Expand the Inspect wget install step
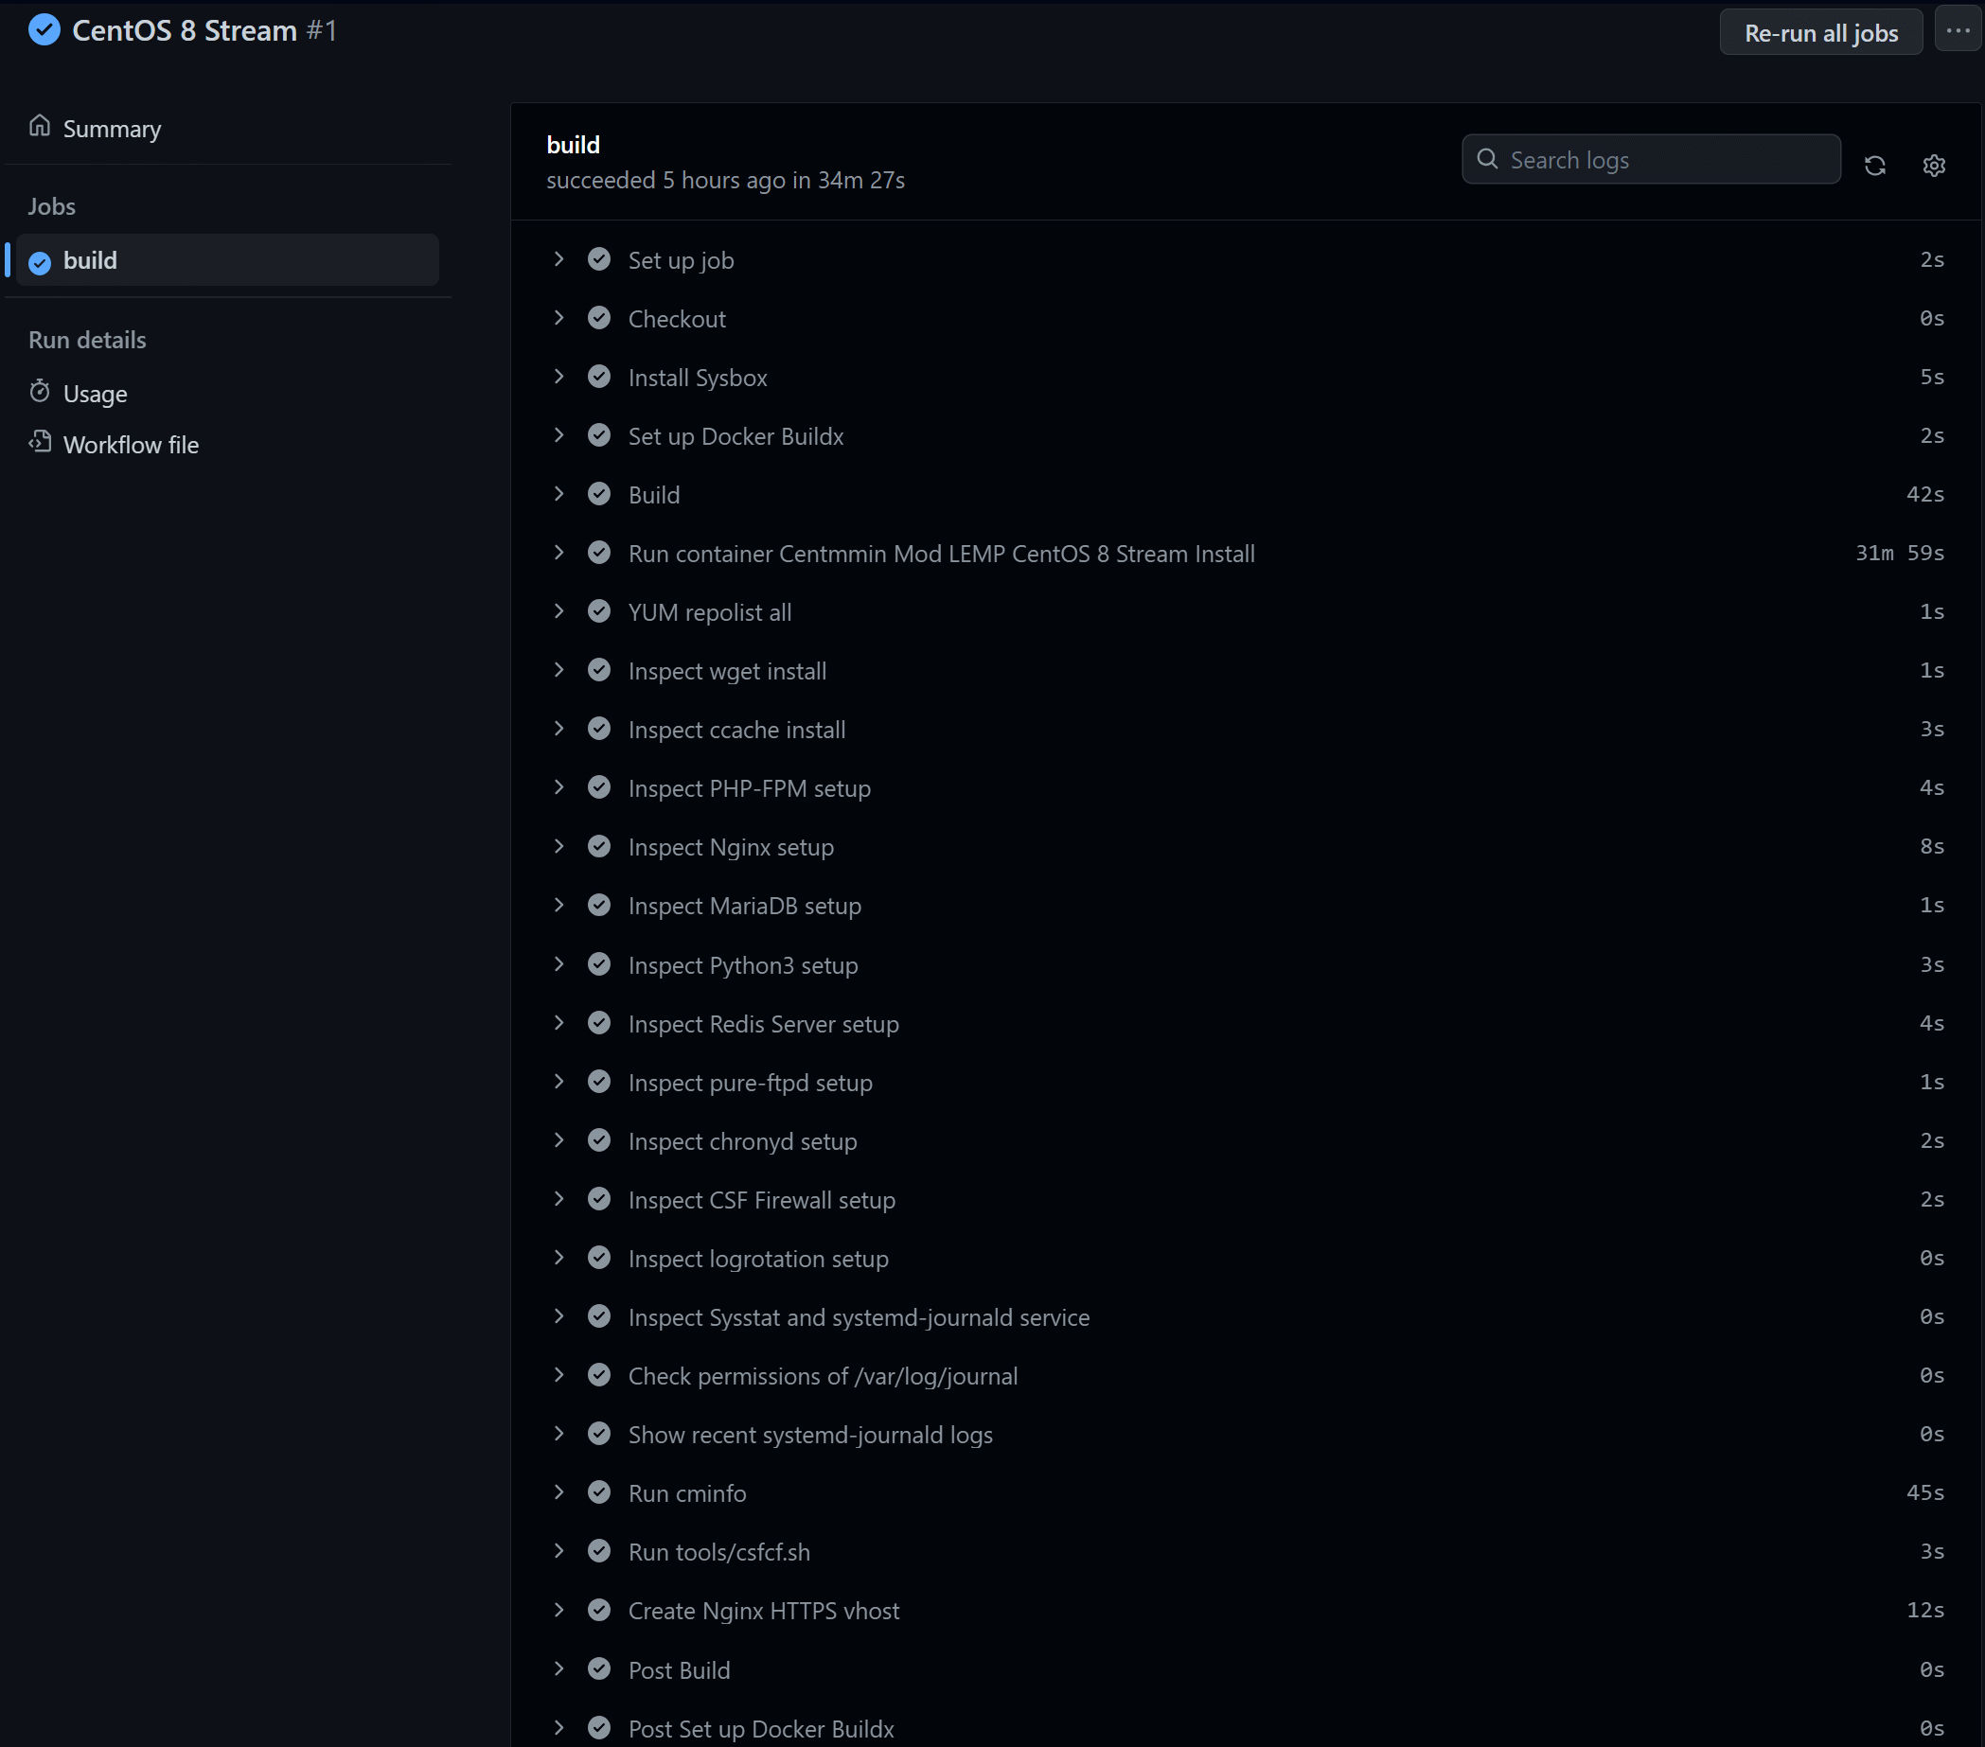The image size is (1985, 1747). pos(558,670)
